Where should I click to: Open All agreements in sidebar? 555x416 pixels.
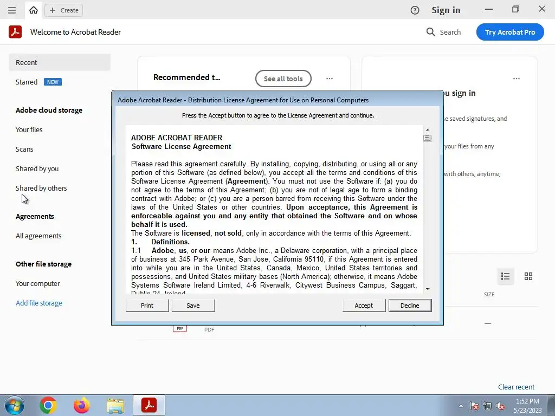click(38, 236)
